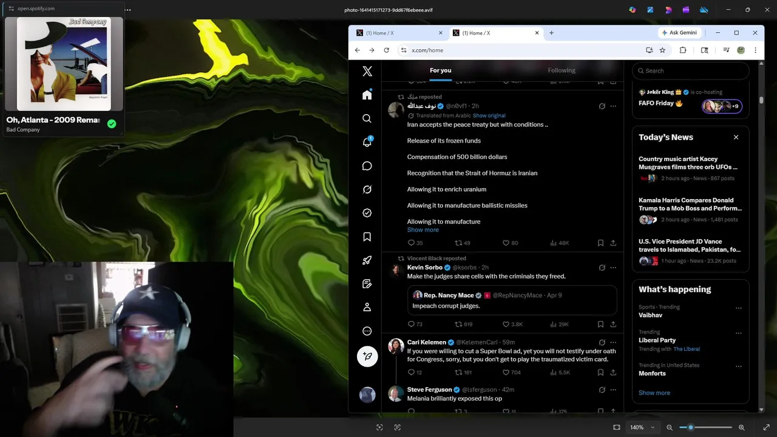
Task: Zoom in with the photo viewer plus magnifier
Action: [742, 427]
